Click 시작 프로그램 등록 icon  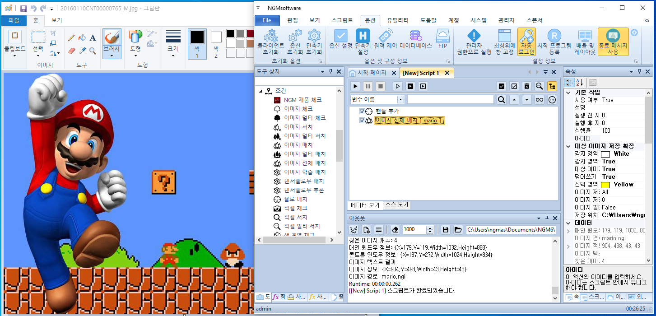554,35
